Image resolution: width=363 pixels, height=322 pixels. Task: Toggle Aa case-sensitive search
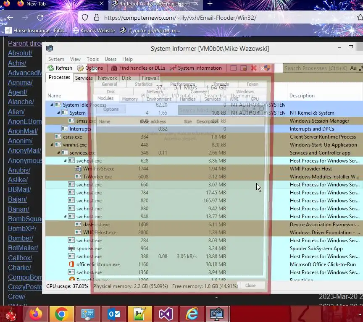tap(353, 68)
